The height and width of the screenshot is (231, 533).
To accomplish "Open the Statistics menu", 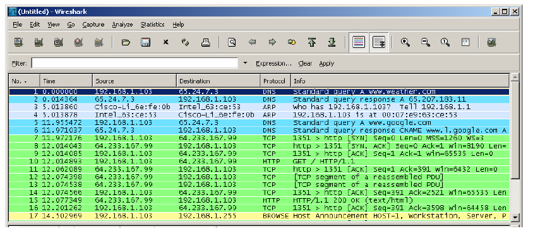I will point(152,25).
